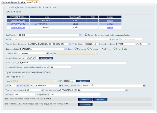Screen dimensions: 157x113
Task: Click the Representante button
Action: click(x=46, y=58)
